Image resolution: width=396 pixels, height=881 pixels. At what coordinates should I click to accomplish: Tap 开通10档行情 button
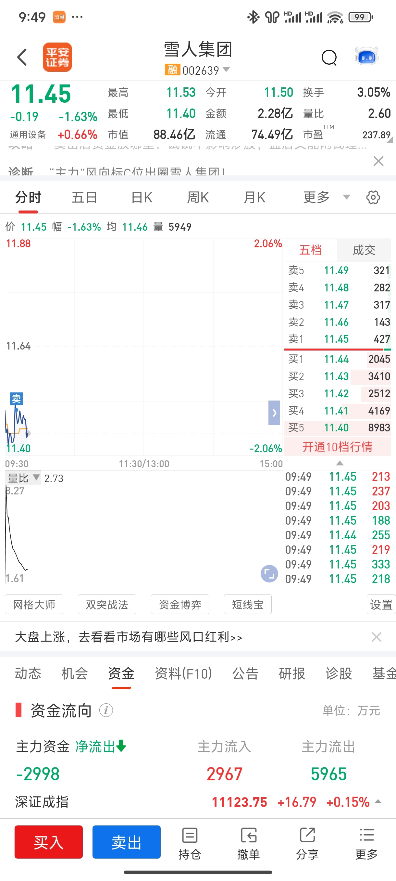(337, 447)
